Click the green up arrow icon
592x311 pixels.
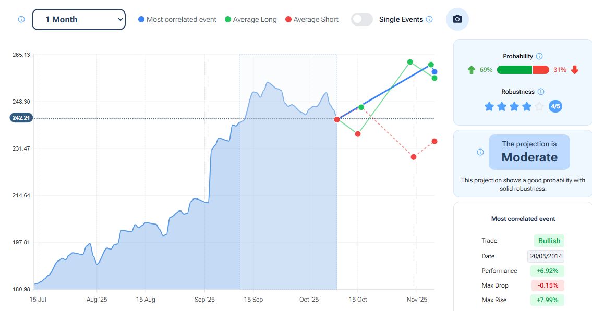tap(472, 70)
